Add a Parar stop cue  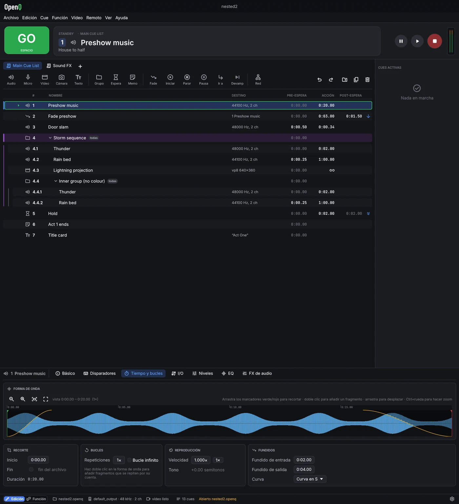pyautogui.click(x=187, y=79)
